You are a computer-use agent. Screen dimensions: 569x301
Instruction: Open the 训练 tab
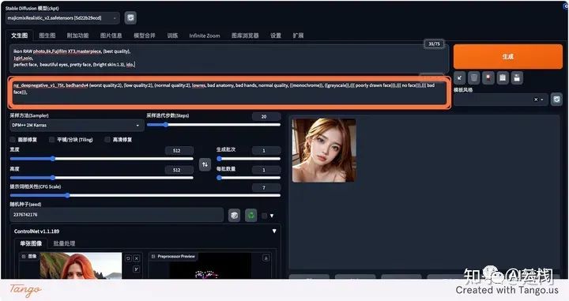173,36
